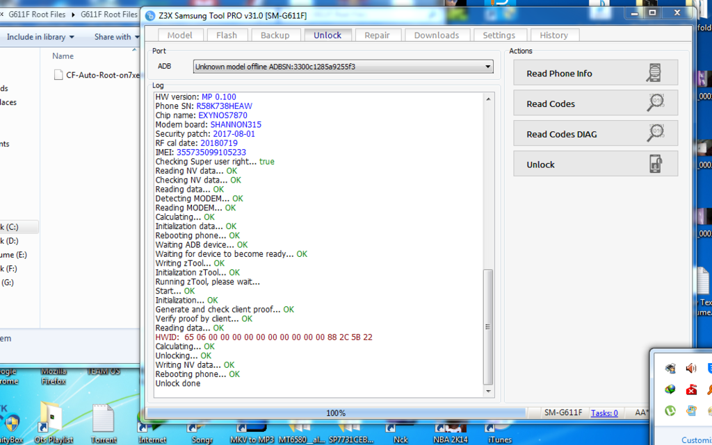Click the Read Codes button
Viewport: 712px width, 445px height.
(595, 103)
